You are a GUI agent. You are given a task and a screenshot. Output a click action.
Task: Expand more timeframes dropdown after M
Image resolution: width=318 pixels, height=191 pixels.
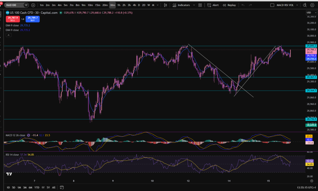pos(157,5)
